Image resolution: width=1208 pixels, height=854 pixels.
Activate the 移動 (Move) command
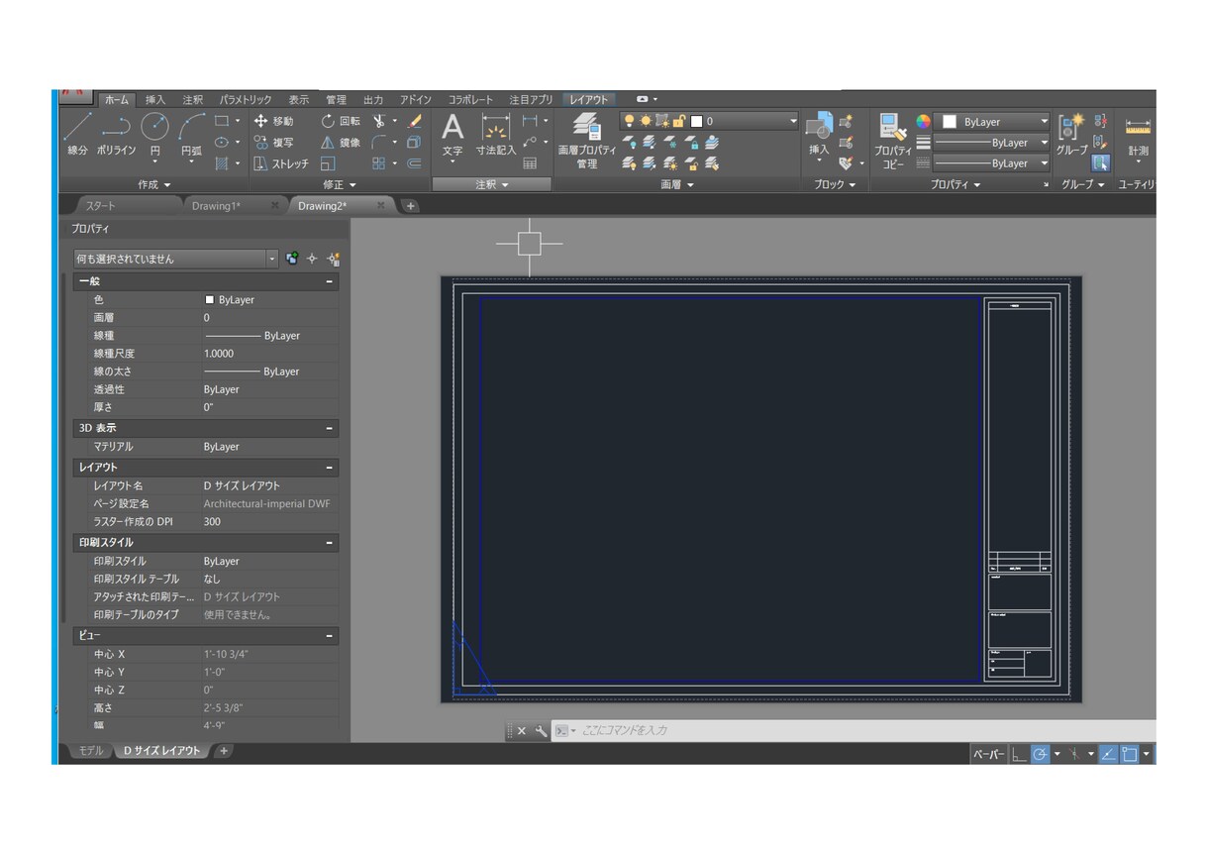(273, 121)
